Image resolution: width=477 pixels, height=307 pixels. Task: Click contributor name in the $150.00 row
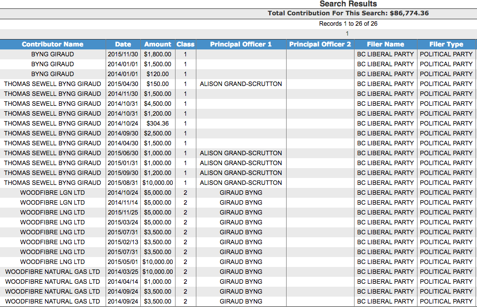point(53,84)
